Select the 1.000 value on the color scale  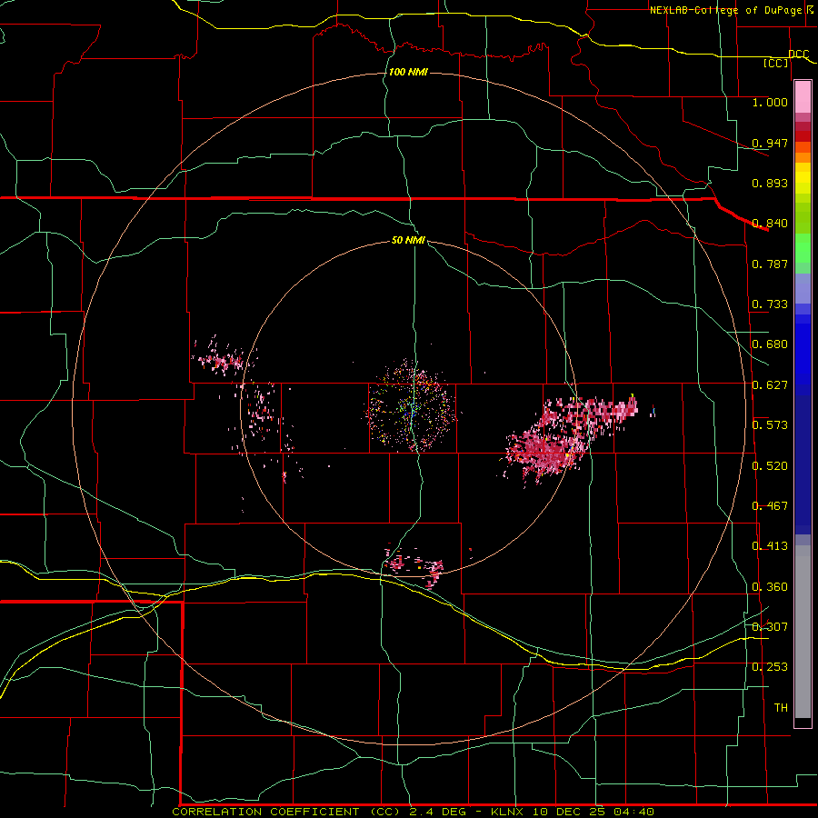click(770, 102)
